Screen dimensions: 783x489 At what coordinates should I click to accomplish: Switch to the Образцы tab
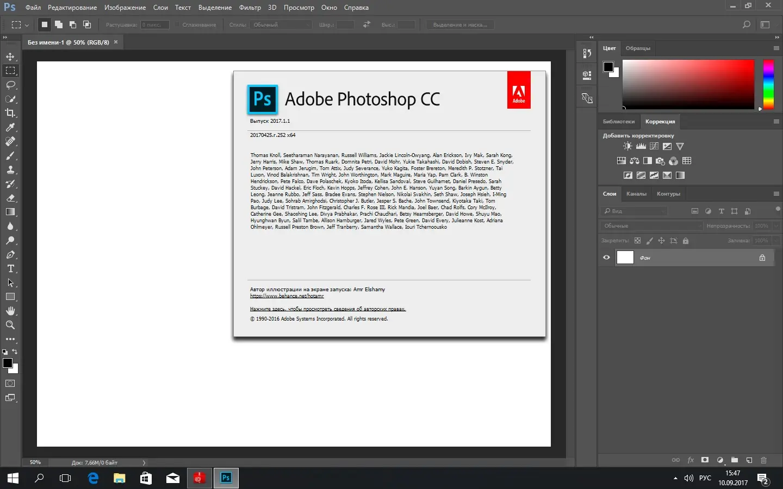point(638,48)
